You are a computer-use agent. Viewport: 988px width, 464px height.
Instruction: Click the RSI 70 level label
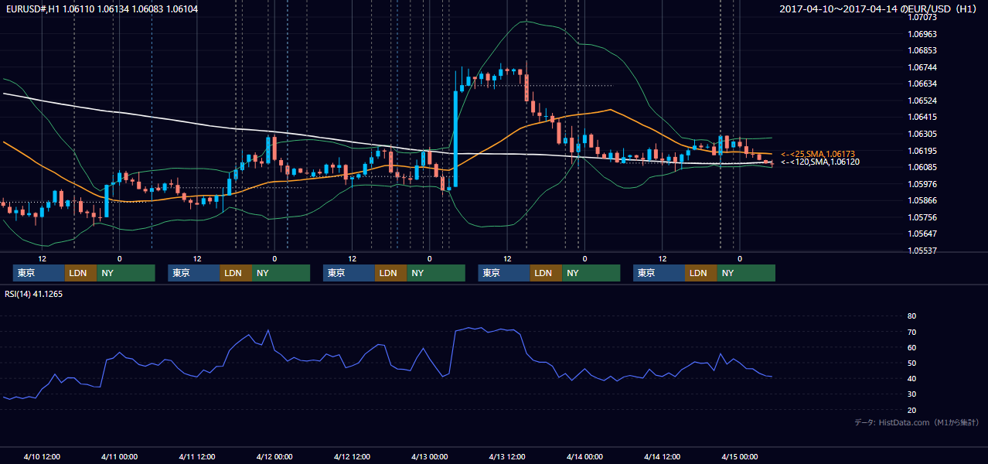coord(911,332)
